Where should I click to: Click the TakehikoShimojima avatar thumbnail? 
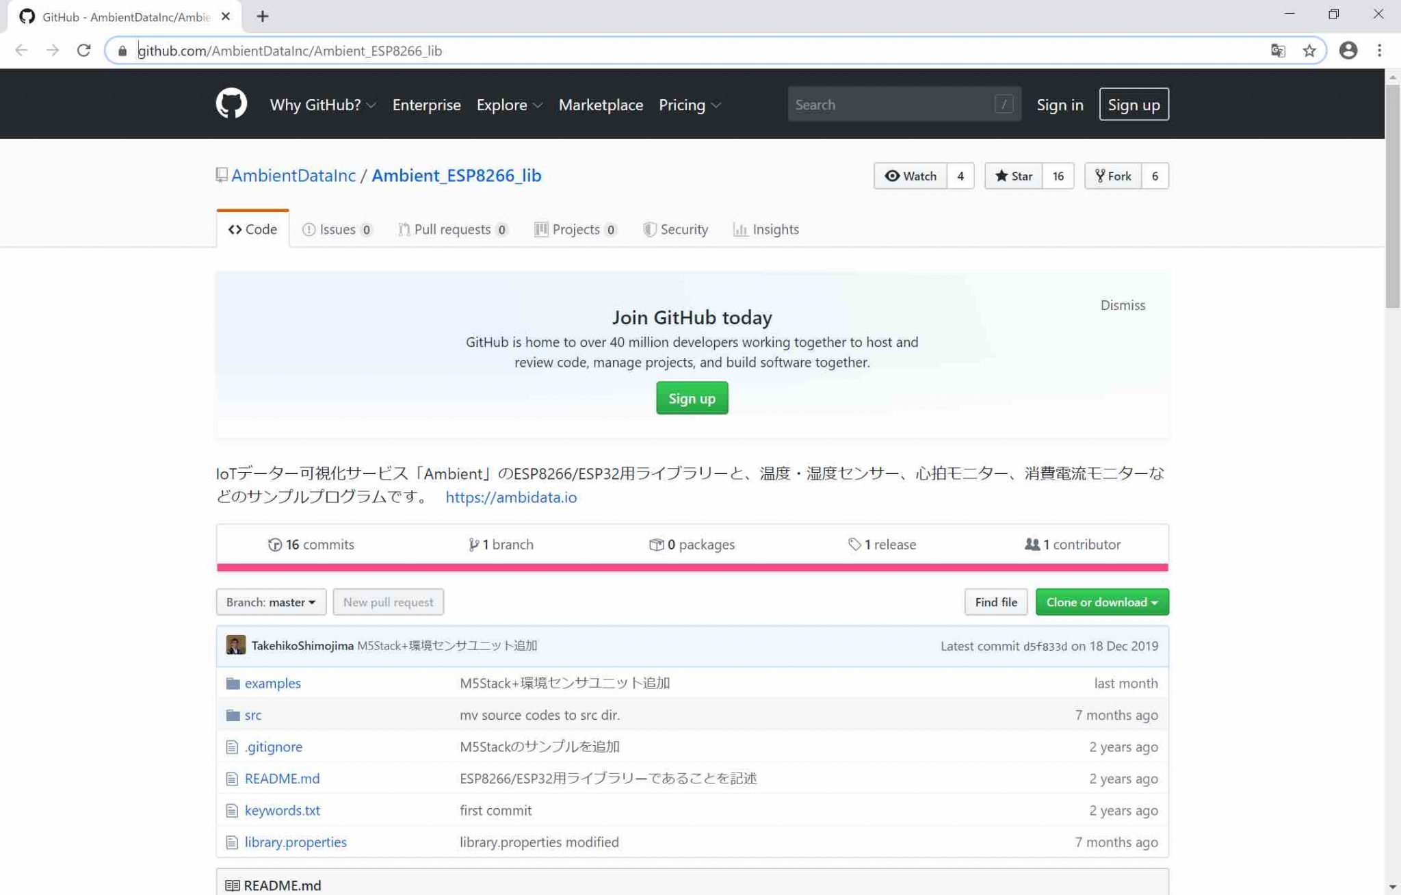235,644
